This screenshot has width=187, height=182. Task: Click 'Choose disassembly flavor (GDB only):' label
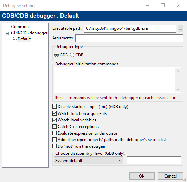(90, 153)
